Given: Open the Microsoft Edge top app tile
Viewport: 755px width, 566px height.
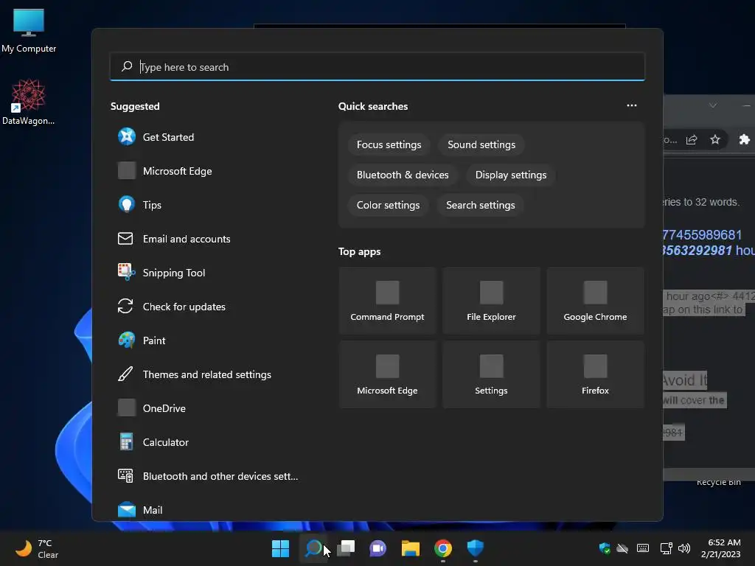Looking at the screenshot, I should point(387,374).
